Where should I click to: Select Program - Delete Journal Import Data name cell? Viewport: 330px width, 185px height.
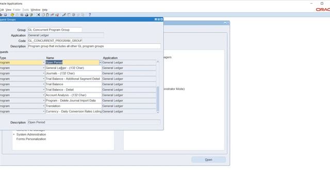click(73, 101)
